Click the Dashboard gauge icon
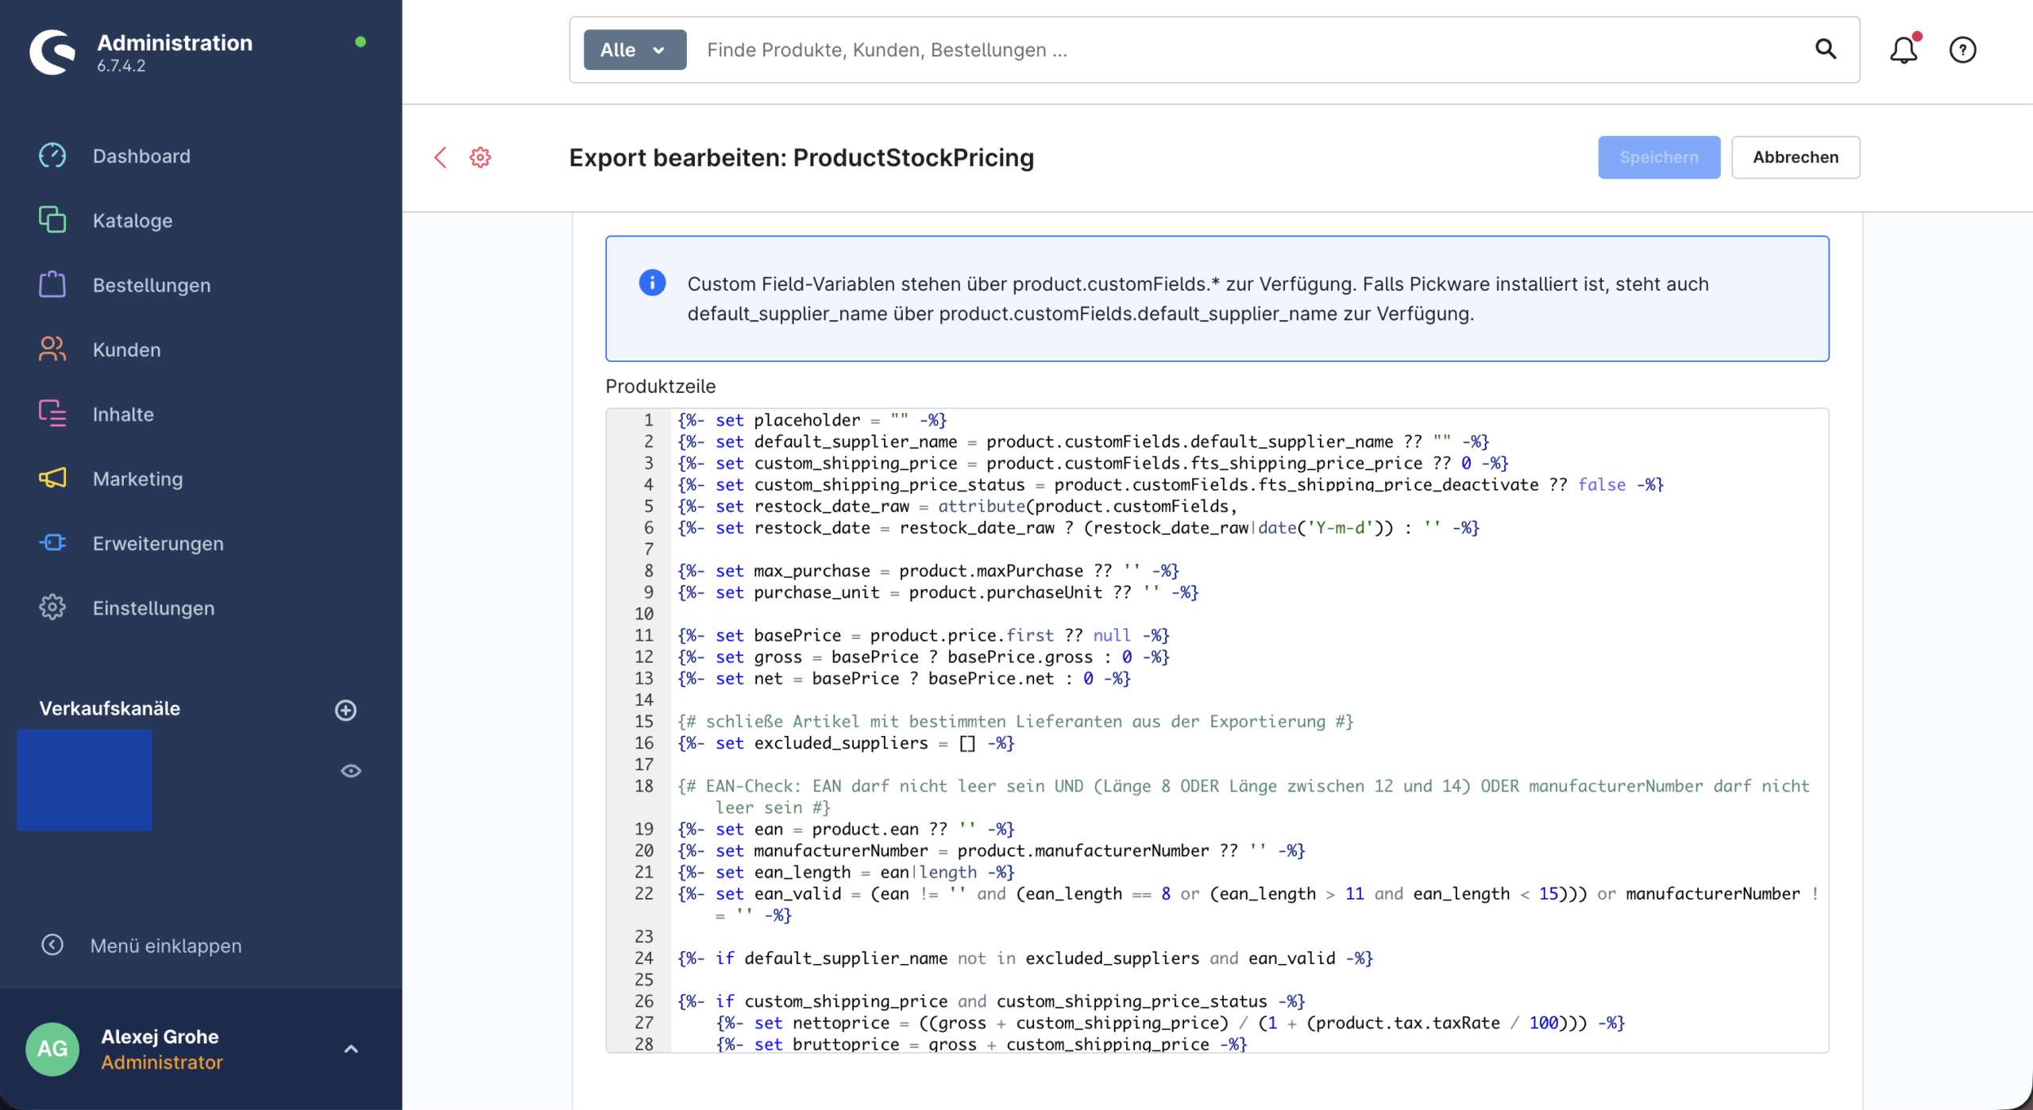This screenshot has height=1110, width=2033. coord(52,156)
